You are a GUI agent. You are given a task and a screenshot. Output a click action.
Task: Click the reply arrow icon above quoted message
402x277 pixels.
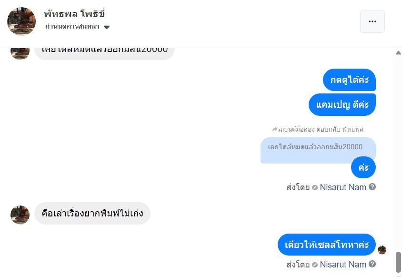coord(275,129)
